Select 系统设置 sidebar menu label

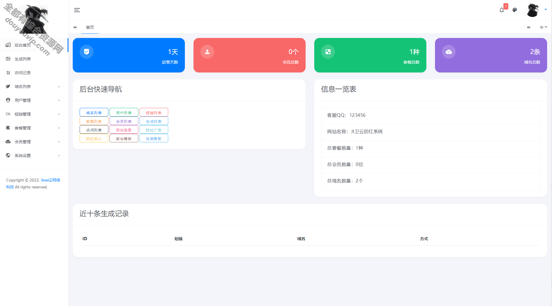(x=23, y=156)
